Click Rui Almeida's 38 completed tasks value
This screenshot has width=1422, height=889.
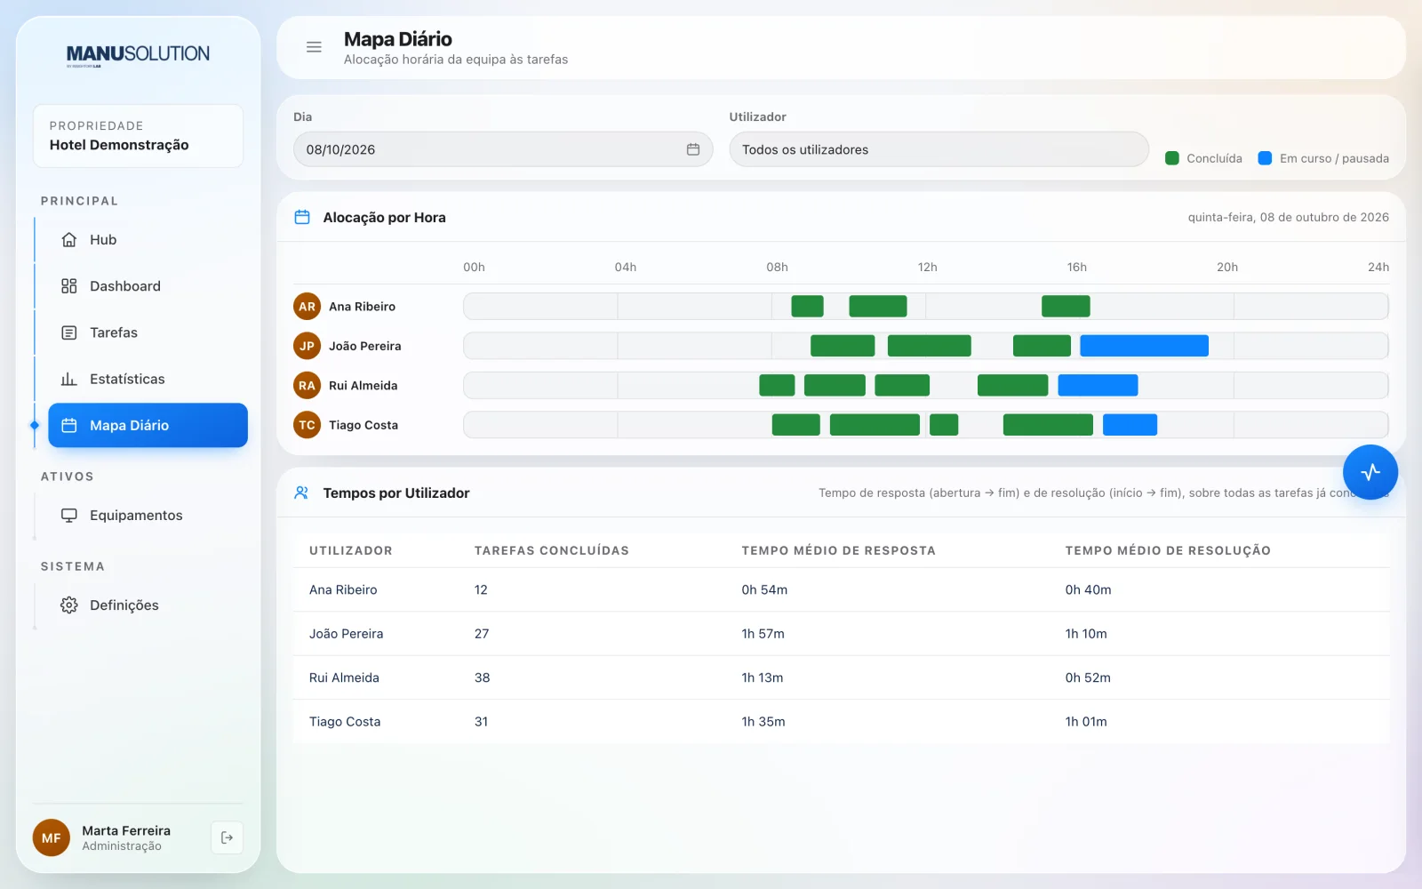pyautogui.click(x=483, y=677)
